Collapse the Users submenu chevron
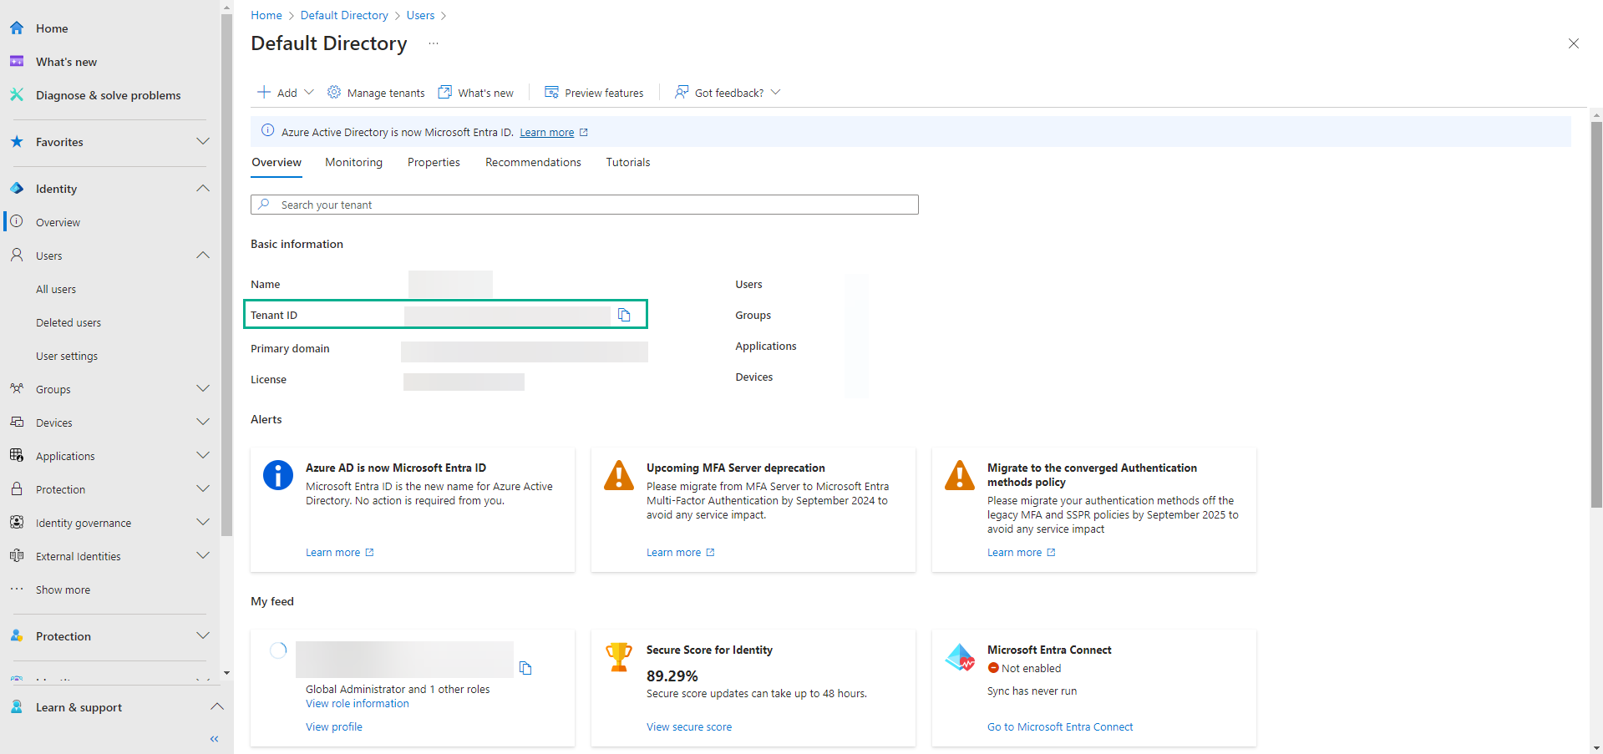This screenshot has height=754, width=1603. click(x=203, y=256)
